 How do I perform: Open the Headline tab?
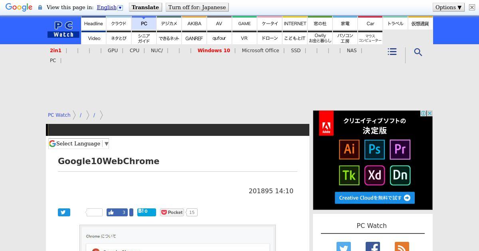(x=93, y=23)
